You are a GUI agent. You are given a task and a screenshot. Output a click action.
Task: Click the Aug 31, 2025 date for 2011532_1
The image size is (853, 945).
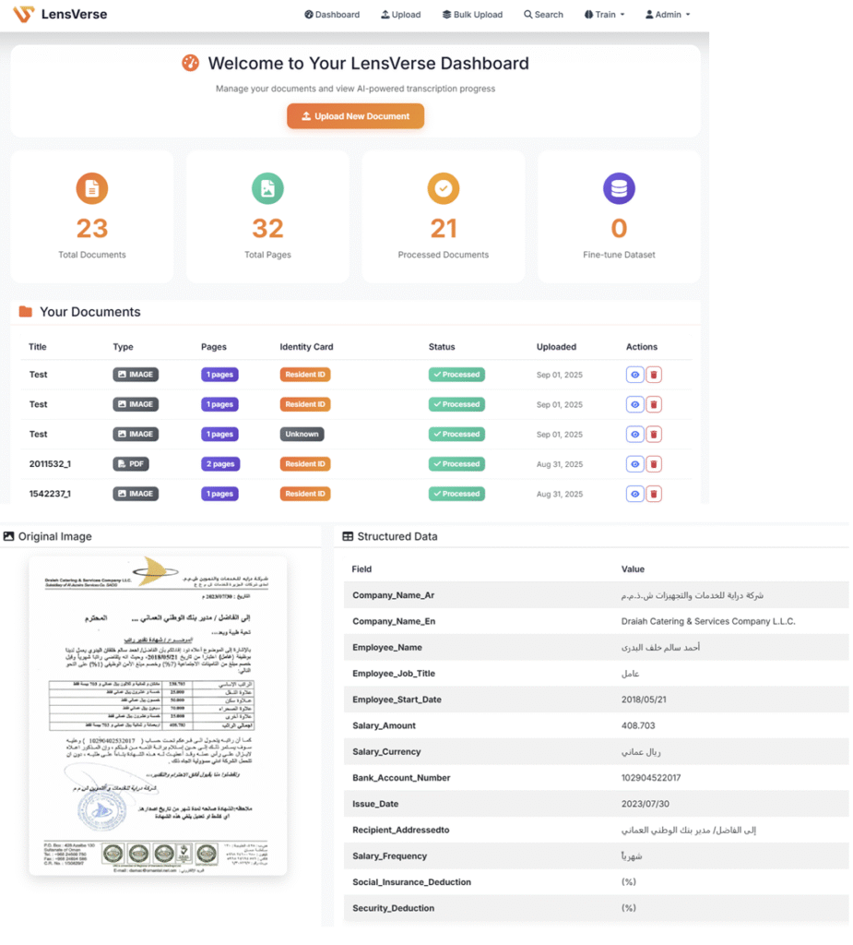point(560,464)
